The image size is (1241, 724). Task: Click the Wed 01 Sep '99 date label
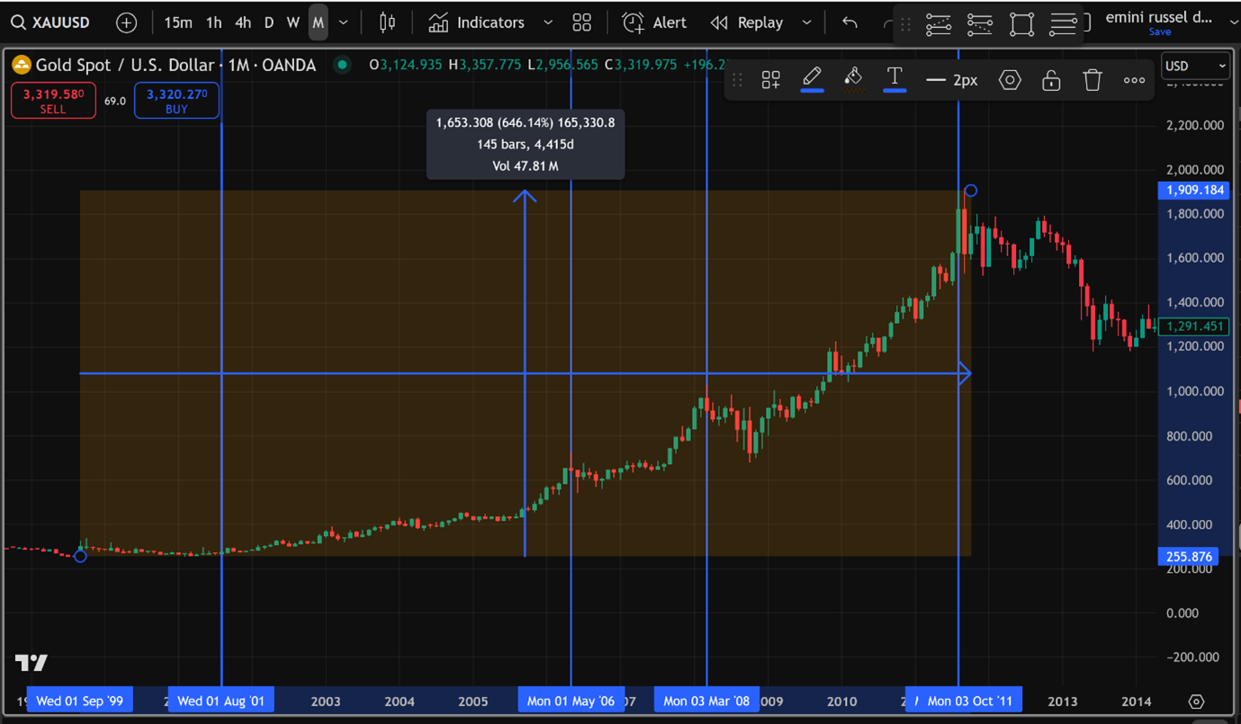(80, 701)
